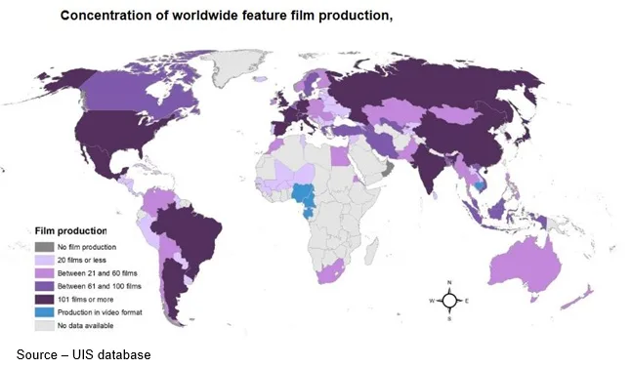Click the compass rose icon
632x369 pixels.
[x=449, y=301]
